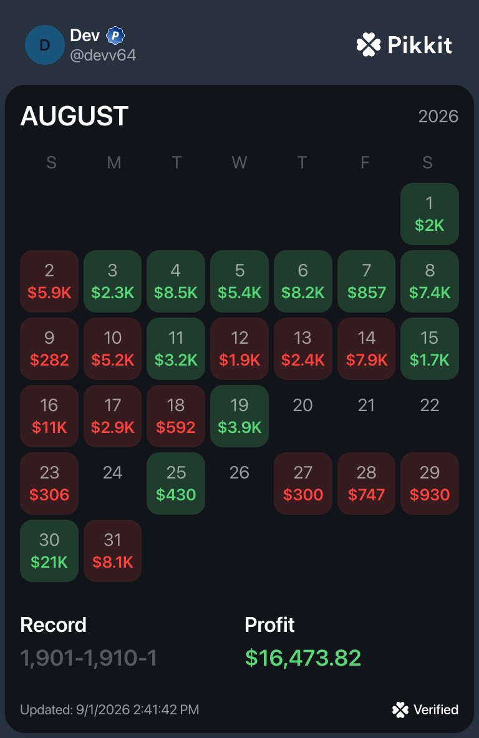This screenshot has width=479, height=738.
Task: Select August 31 tile with $8.1K loss
Action: pos(112,551)
